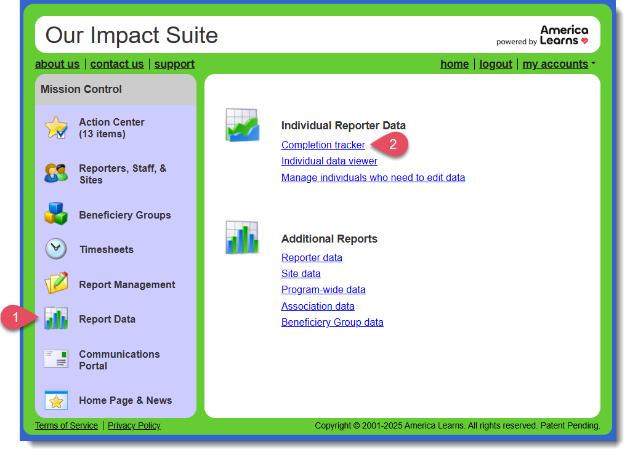
Task: Click the Communications Portal envelope icon
Action: pyautogui.click(x=56, y=359)
